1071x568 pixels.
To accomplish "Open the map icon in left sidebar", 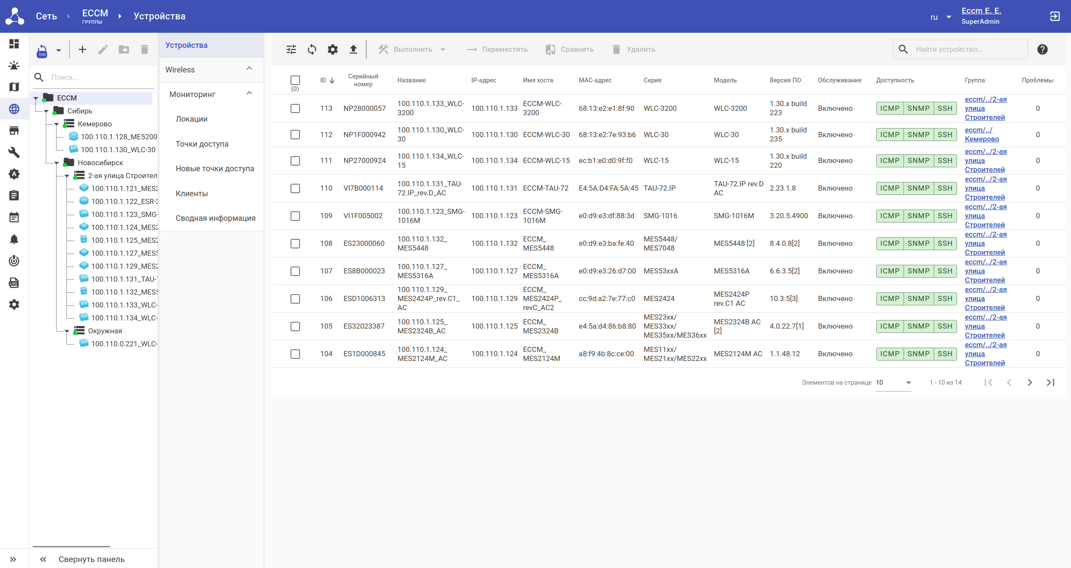I will pyautogui.click(x=14, y=87).
